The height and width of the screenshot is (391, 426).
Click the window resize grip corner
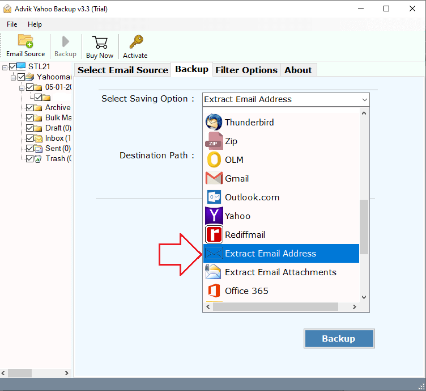pyautogui.click(x=421, y=386)
